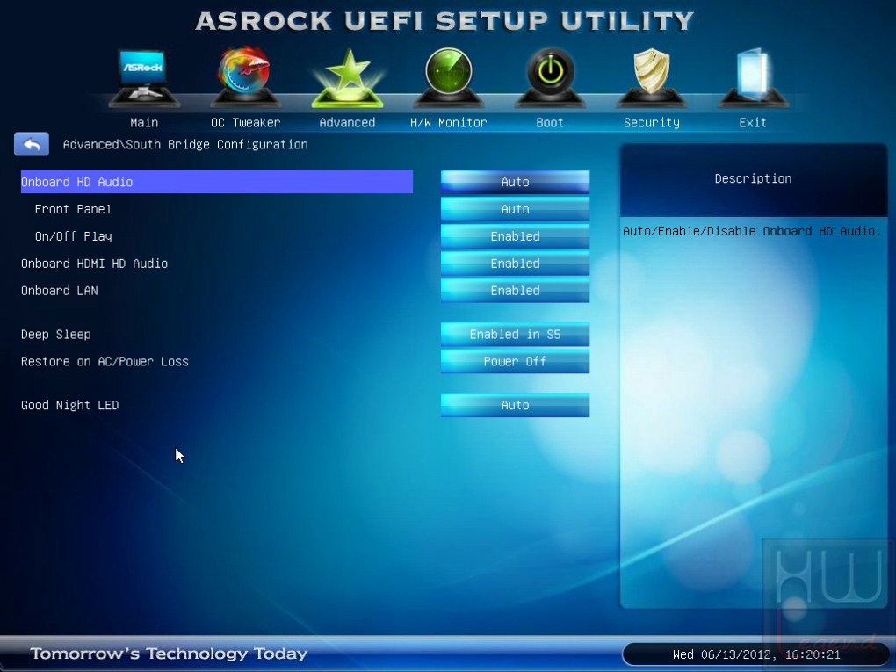Select the Good Night LED label
This screenshot has height=672, width=896.
[x=69, y=405]
